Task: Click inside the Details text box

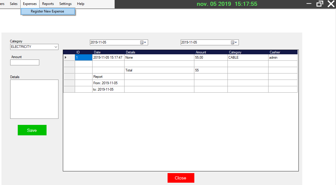Action: tap(34, 99)
